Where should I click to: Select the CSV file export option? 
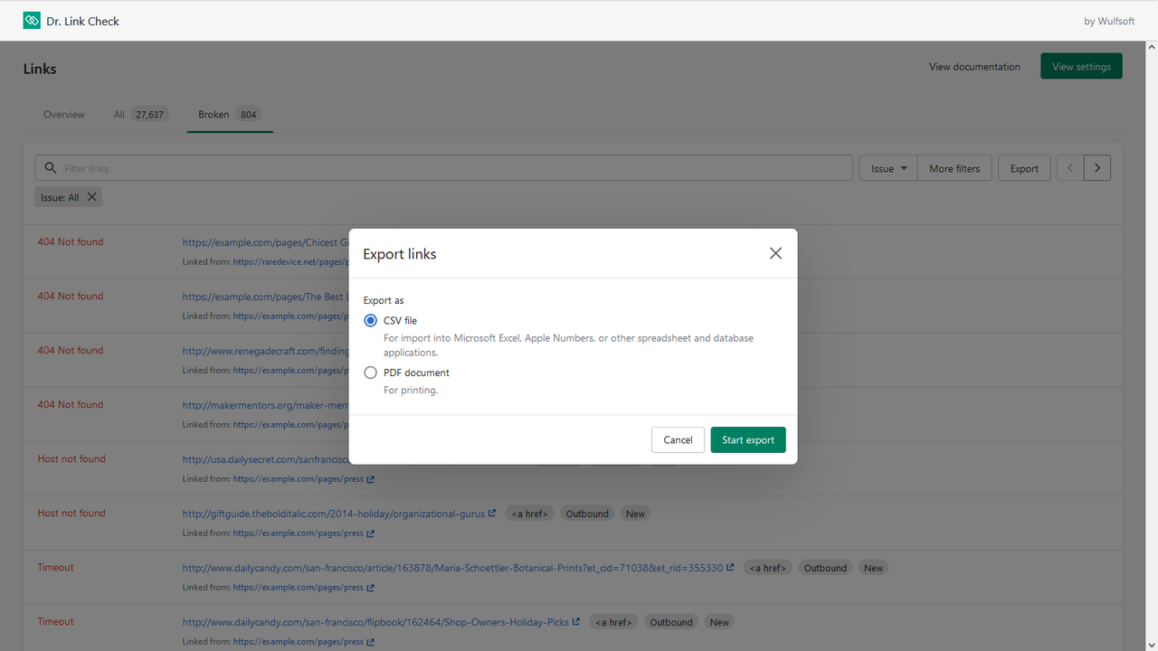pos(370,320)
